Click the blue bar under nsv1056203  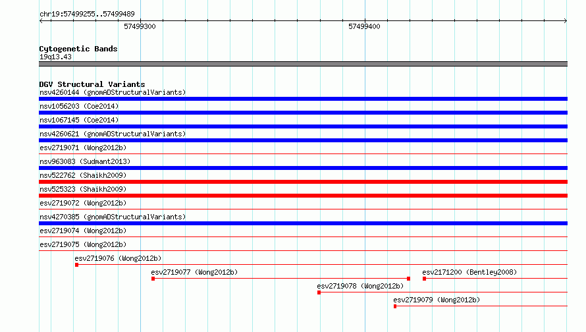tap(303, 113)
